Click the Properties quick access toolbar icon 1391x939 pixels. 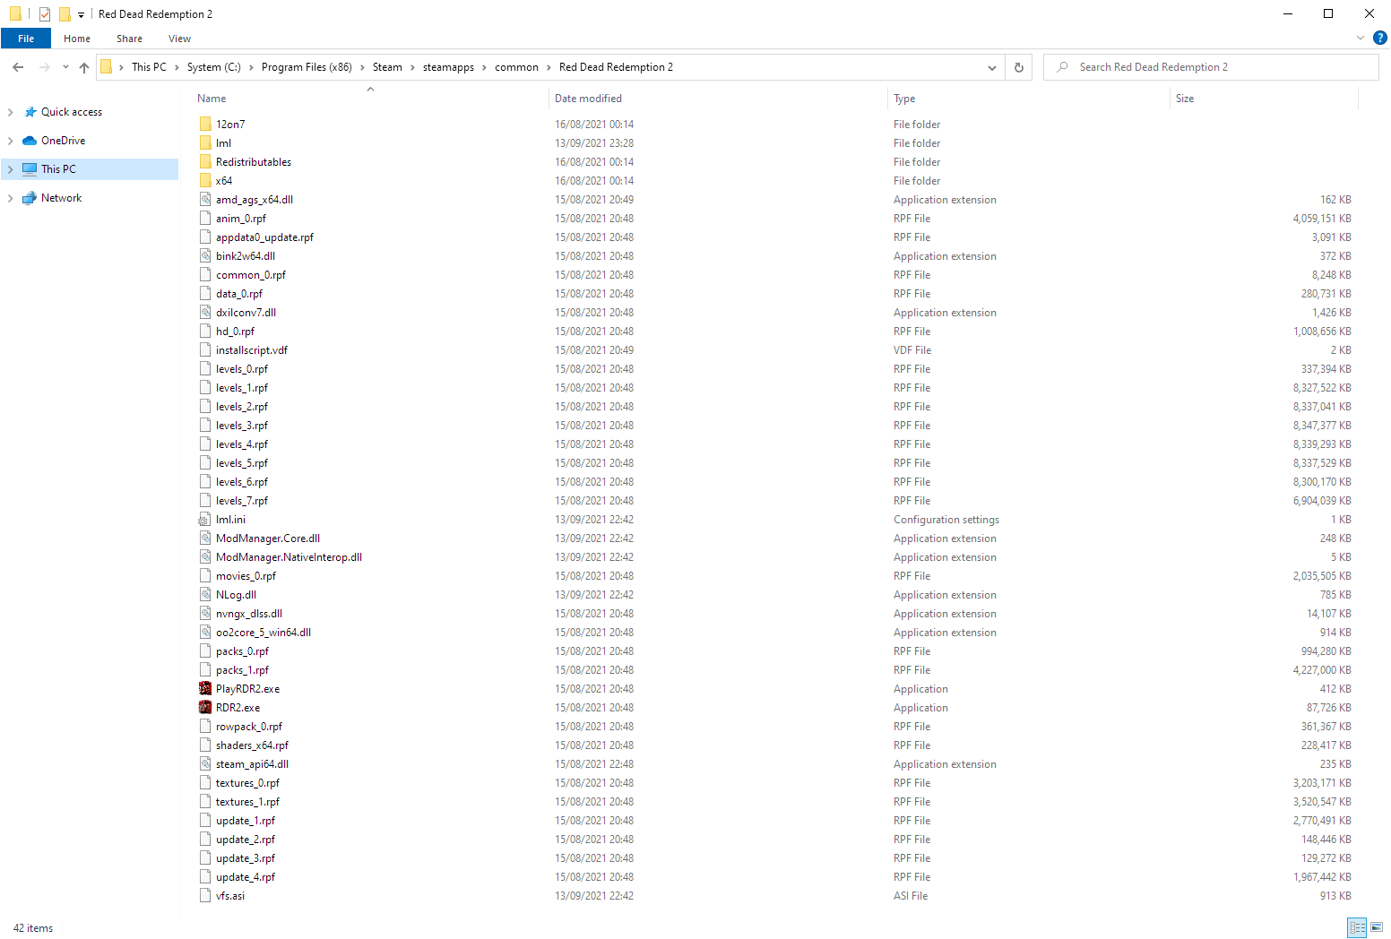point(45,14)
